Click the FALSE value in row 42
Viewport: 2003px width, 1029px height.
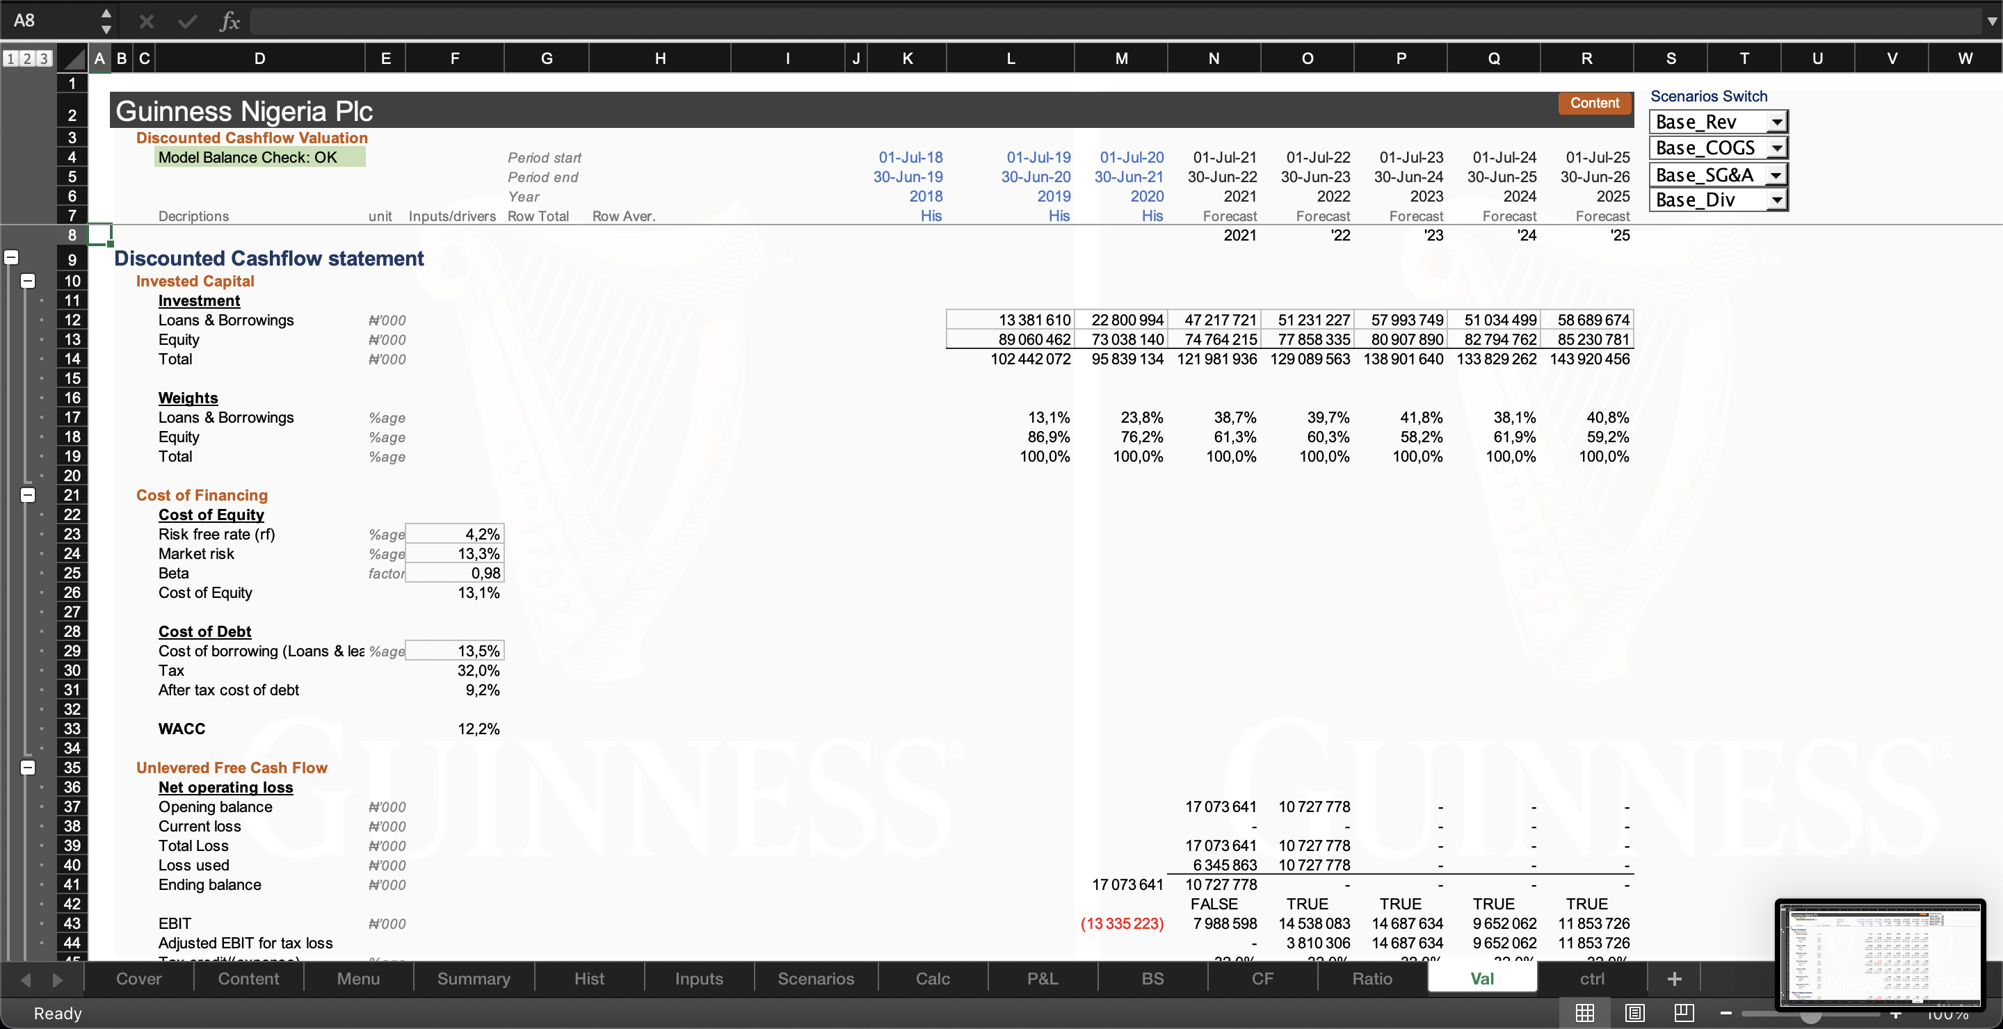(1214, 904)
